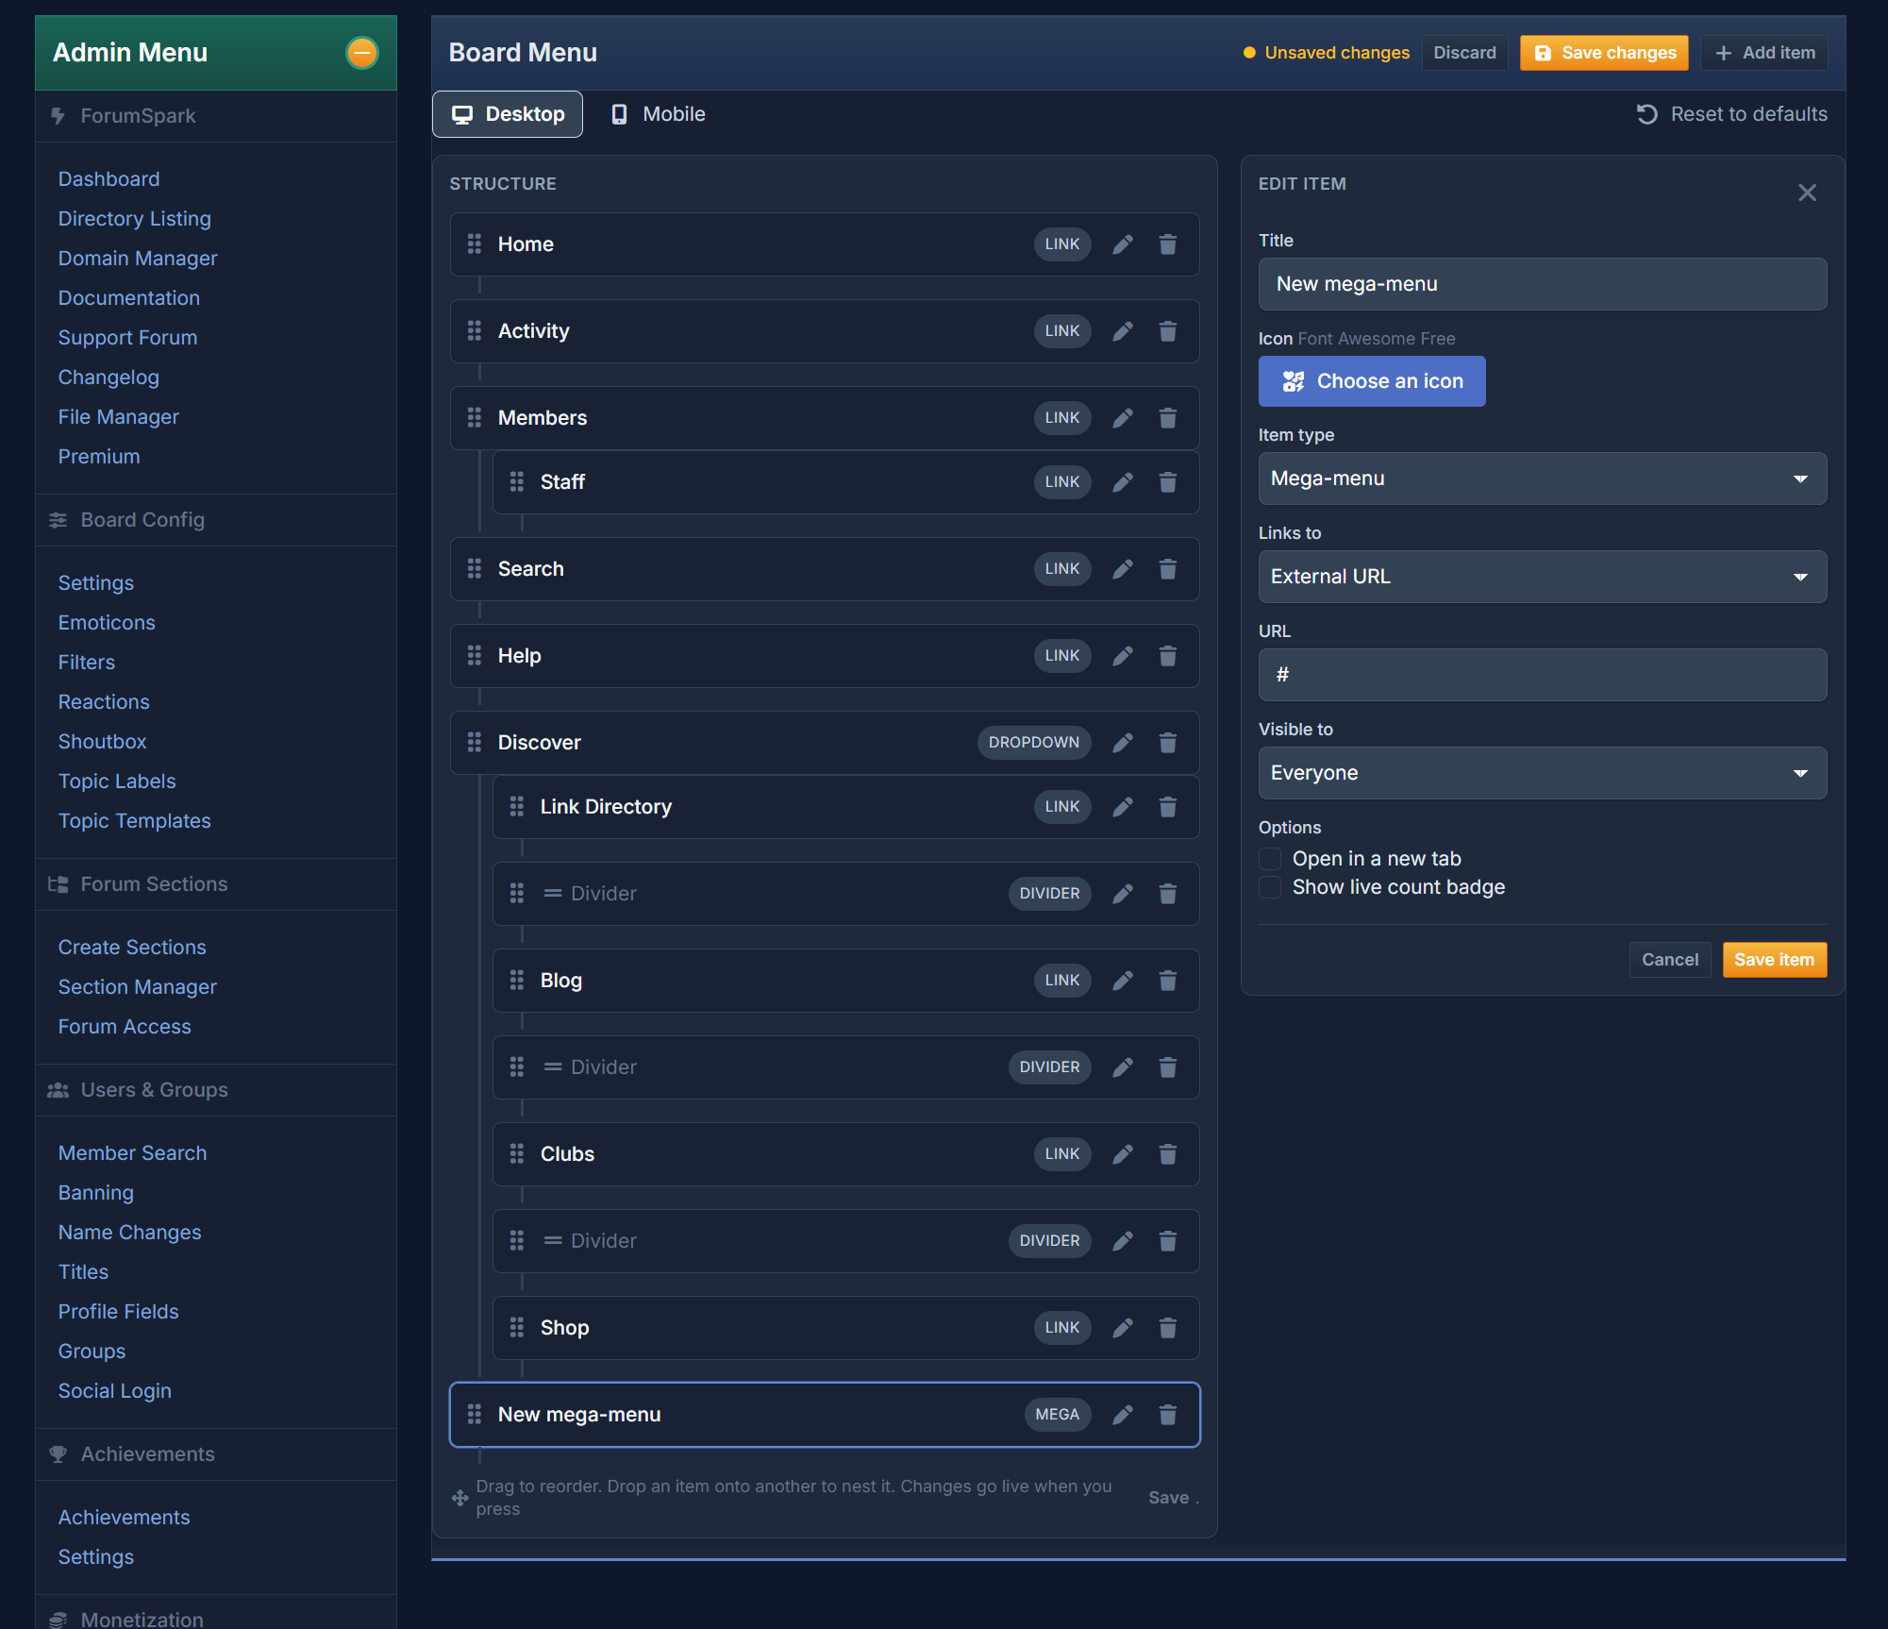Open File Manager in sidebar
The width and height of the screenshot is (1888, 1629).
click(x=118, y=417)
